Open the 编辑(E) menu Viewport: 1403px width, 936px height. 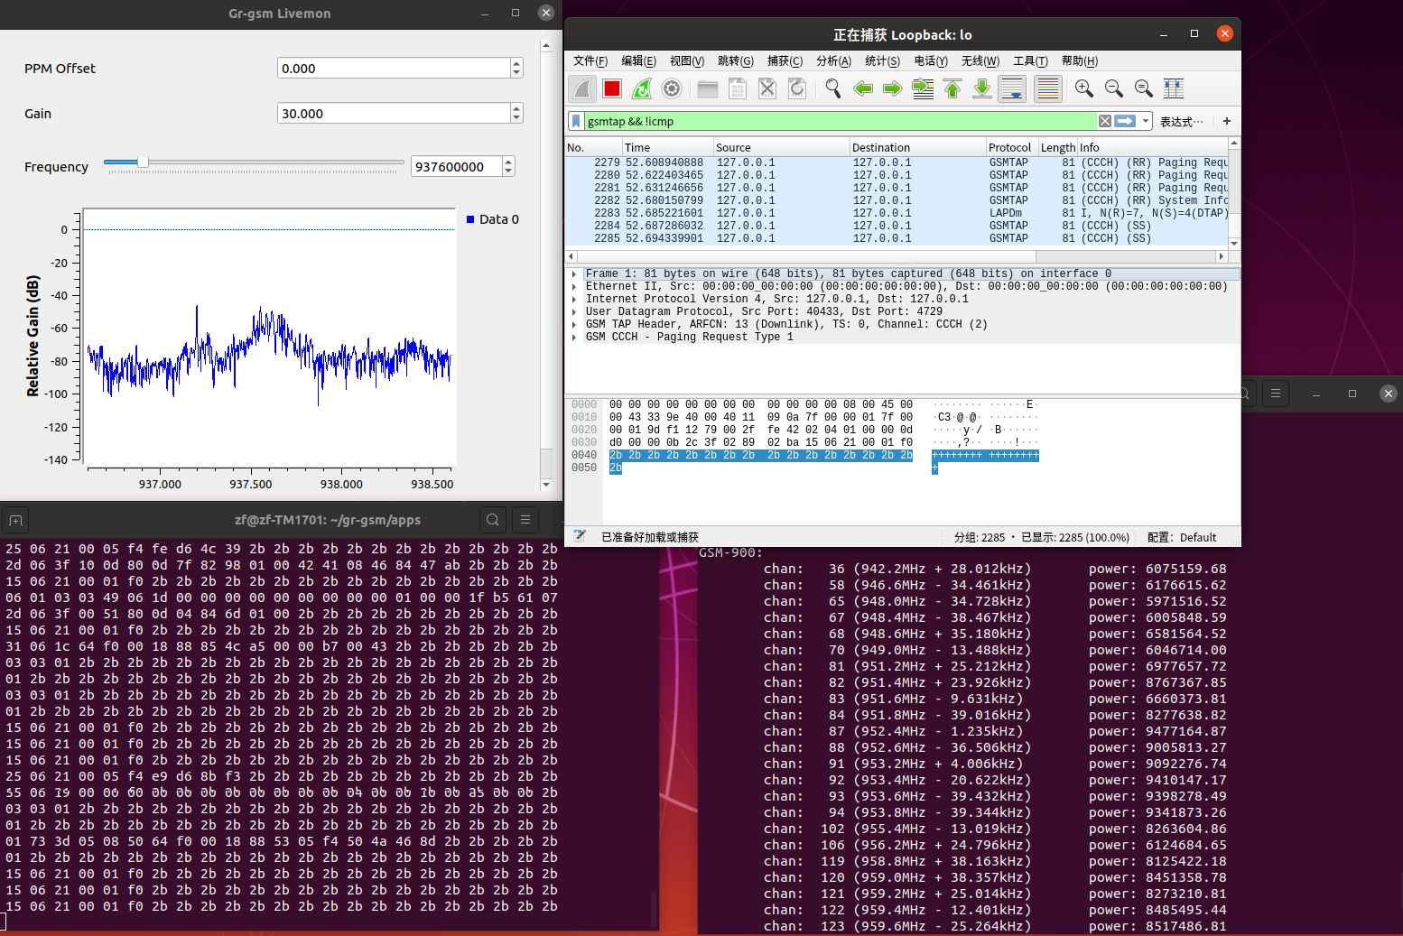639,60
